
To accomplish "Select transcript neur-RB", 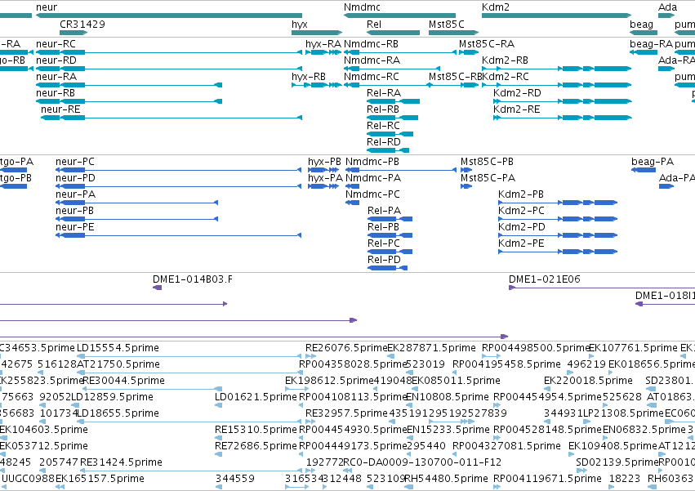I will [56, 93].
